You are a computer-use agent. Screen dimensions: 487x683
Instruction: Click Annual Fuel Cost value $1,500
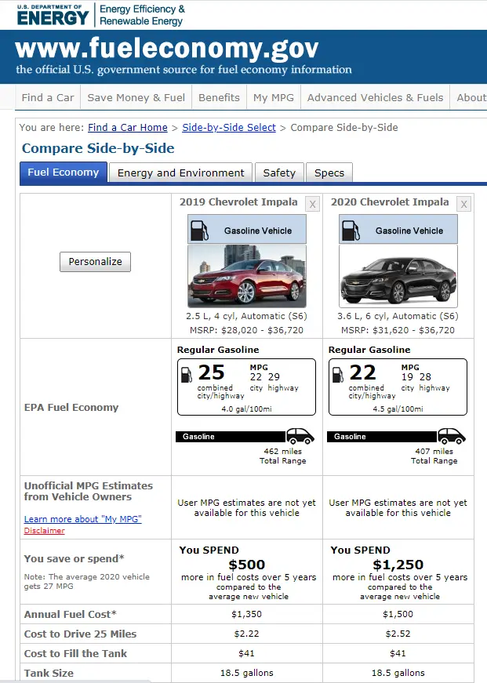coord(398,614)
